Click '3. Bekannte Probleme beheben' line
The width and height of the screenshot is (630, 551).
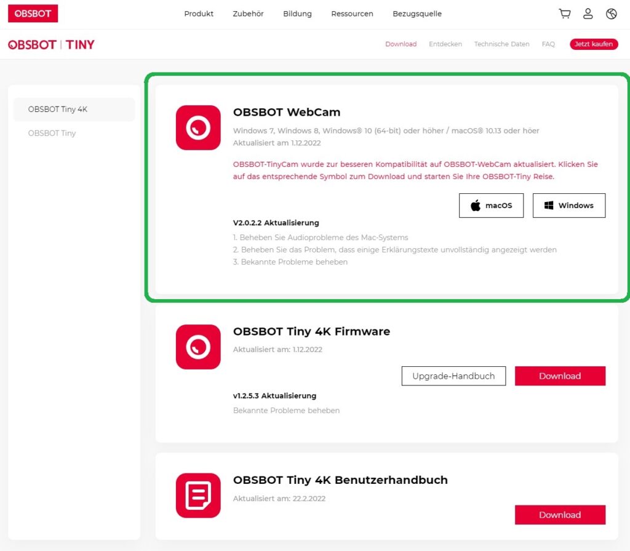pos(290,262)
